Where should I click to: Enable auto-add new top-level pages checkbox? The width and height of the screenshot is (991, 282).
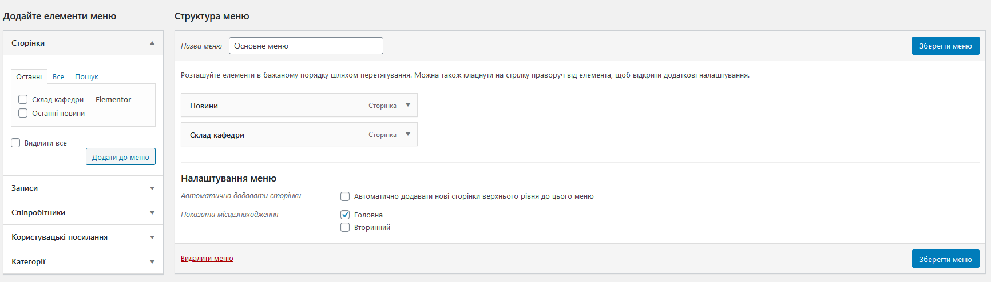pyautogui.click(x=345, y=196)
